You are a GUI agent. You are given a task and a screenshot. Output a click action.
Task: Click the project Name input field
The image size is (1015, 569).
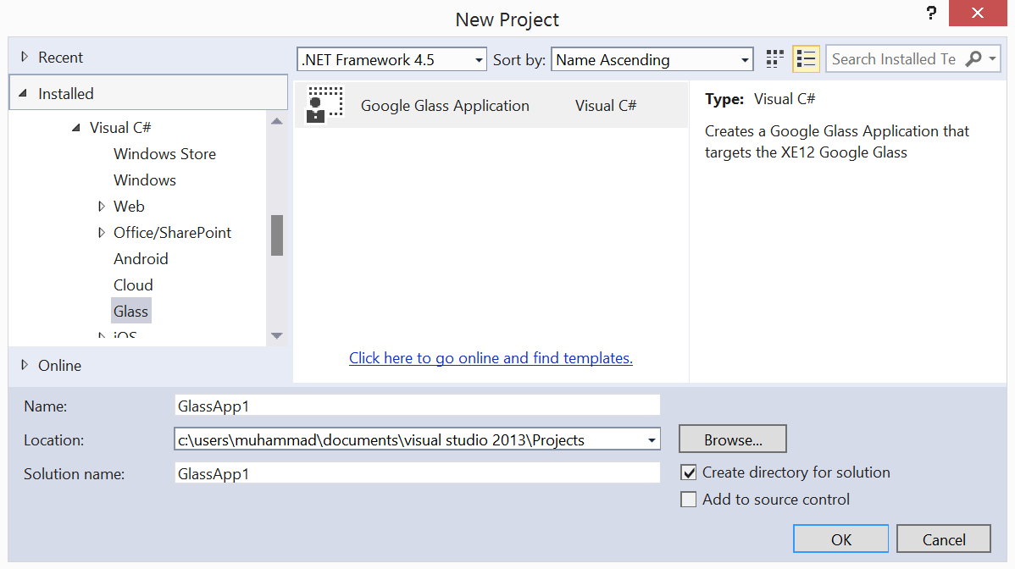(x=417, y=406)
